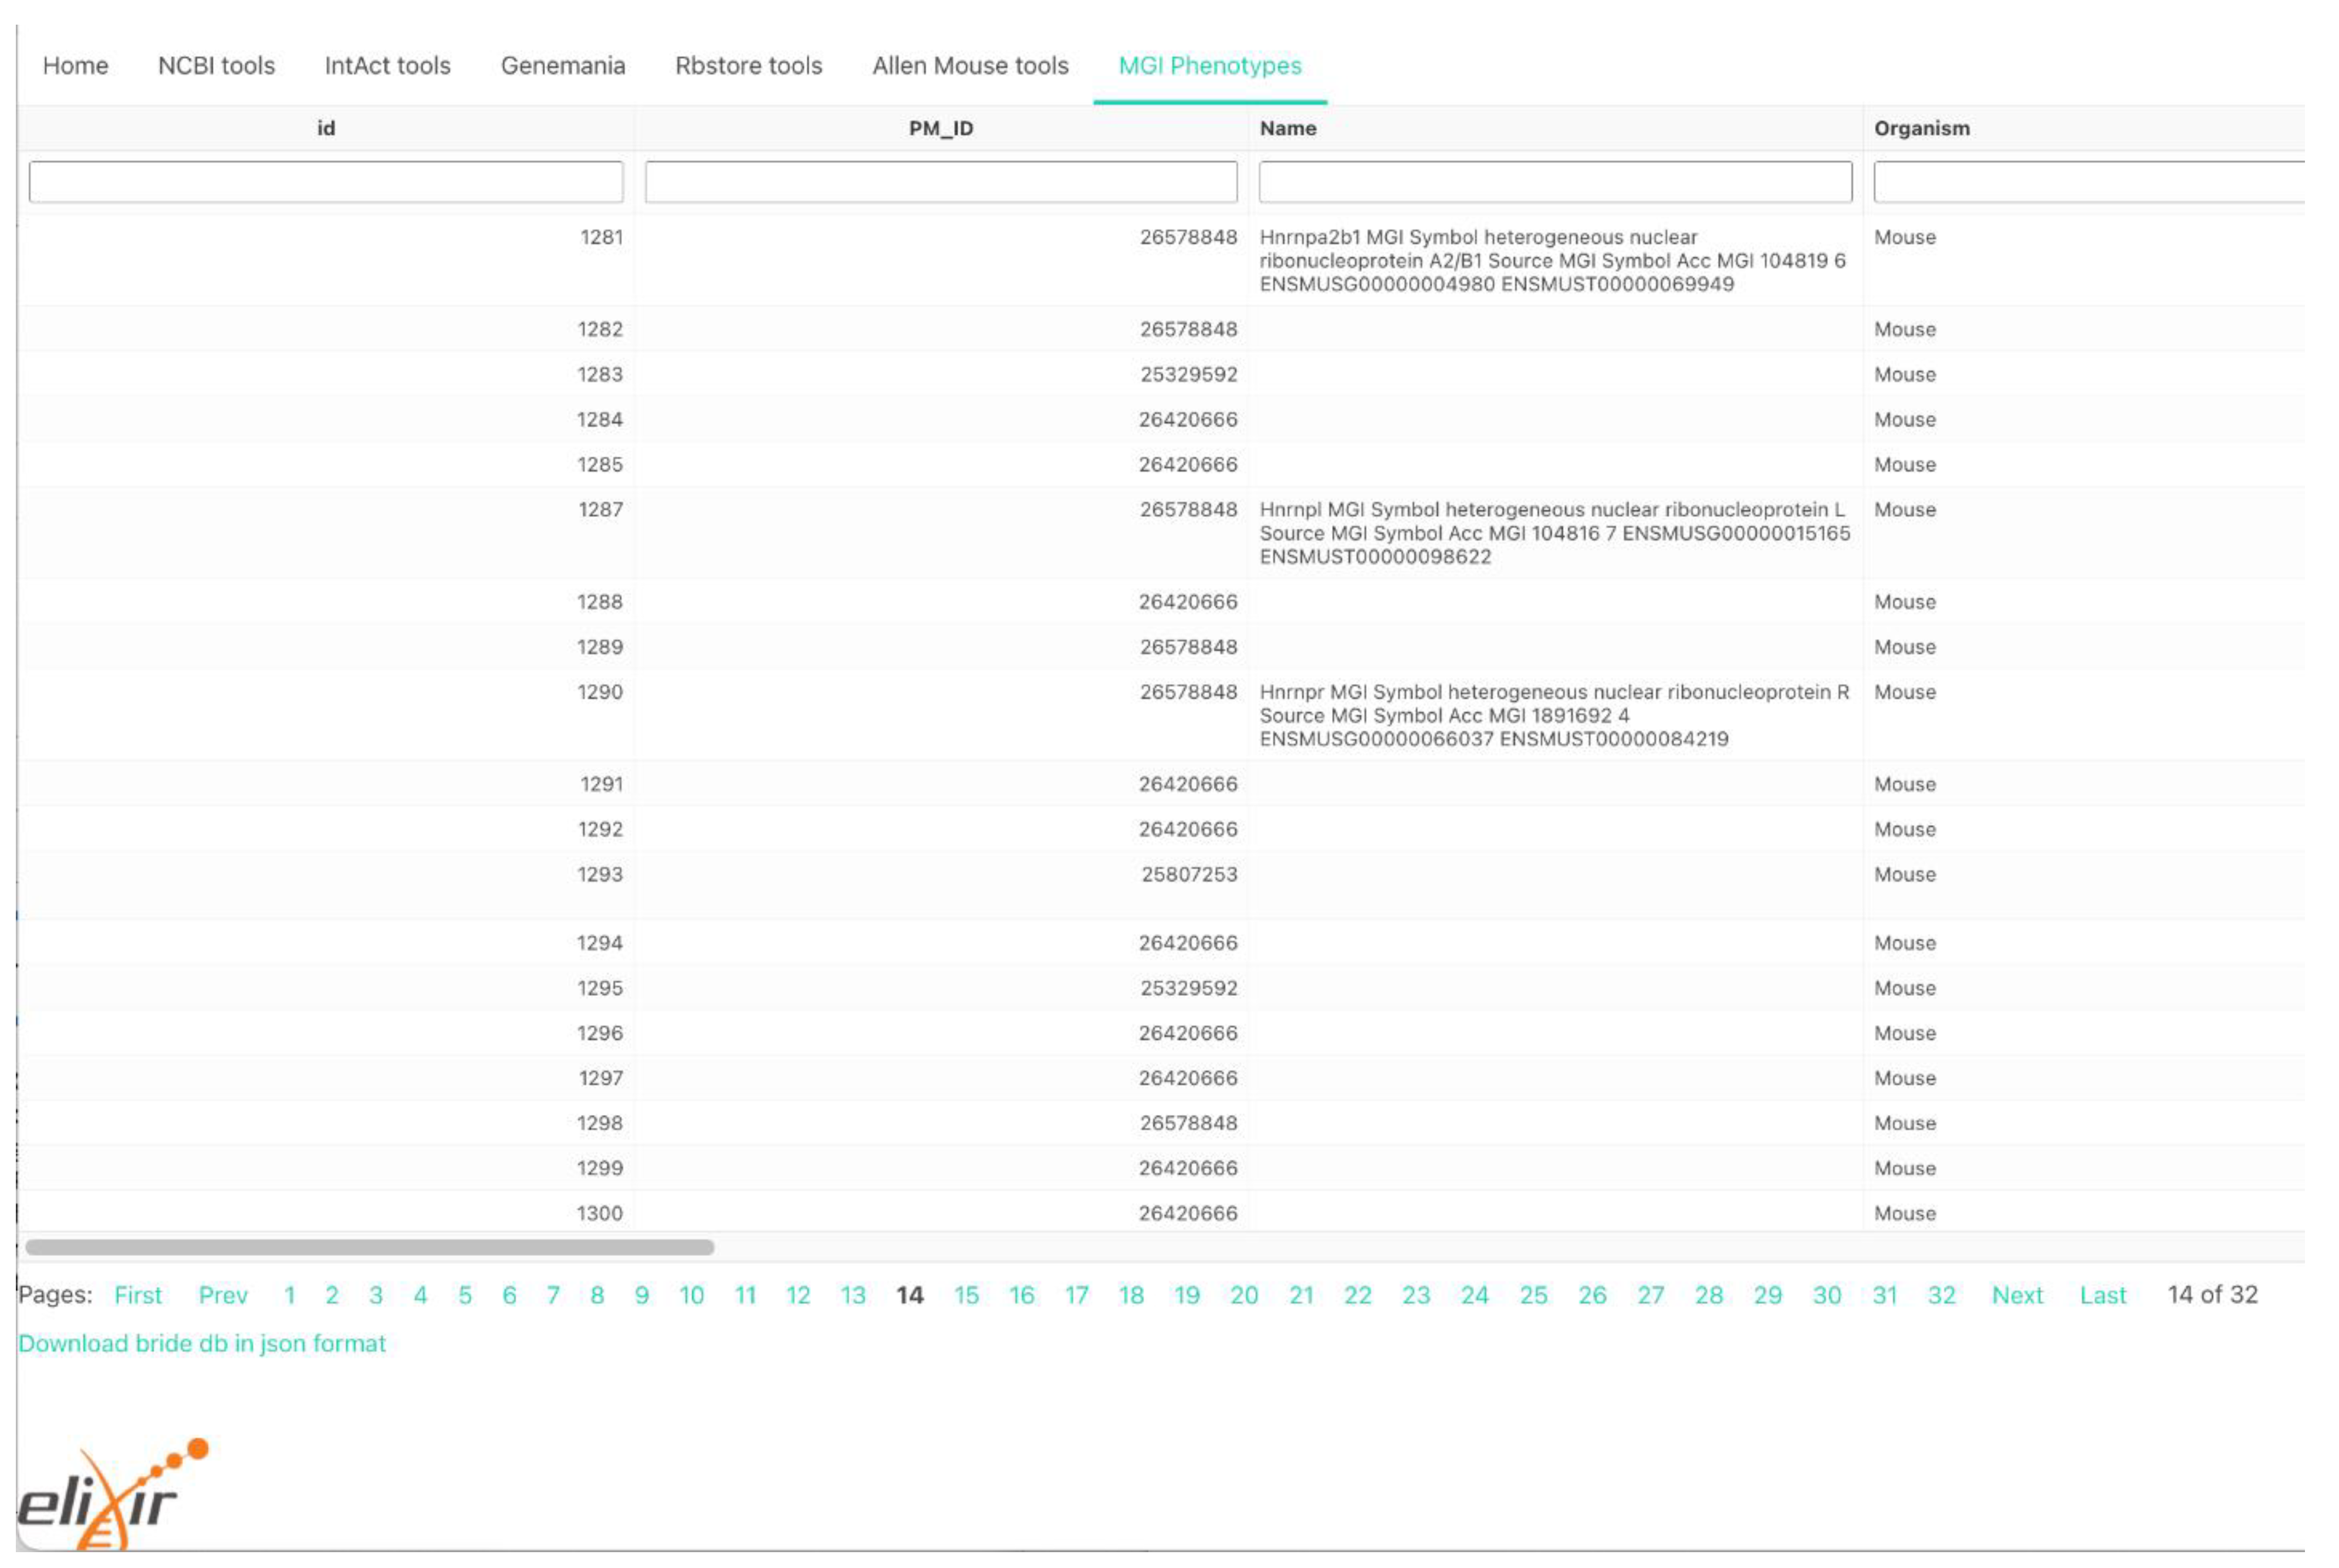2339x1568 pixels.
Task: Open Allen Mouse tools tab
Action: (x=969, y=66)
